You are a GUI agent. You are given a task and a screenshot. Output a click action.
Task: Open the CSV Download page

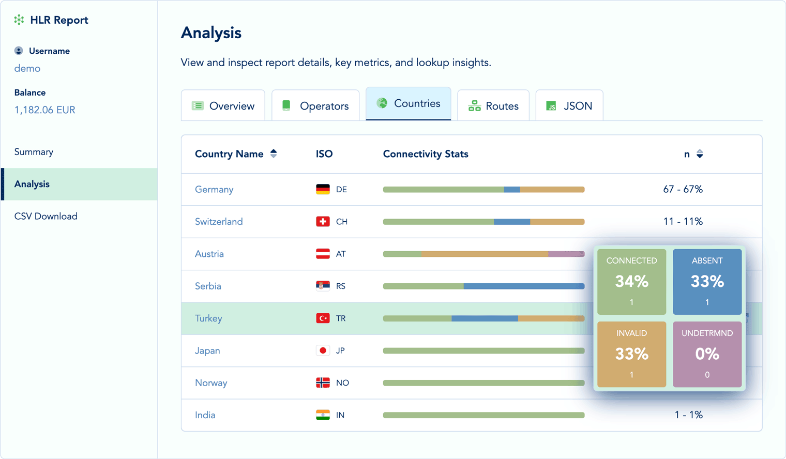(x=46, y=216)
